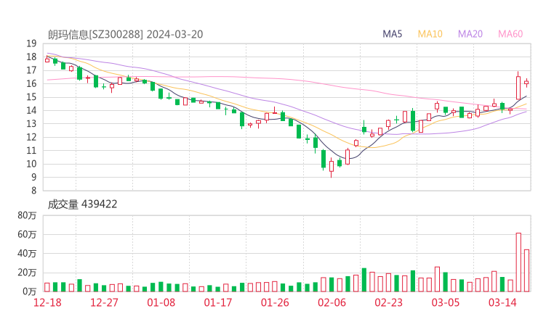Viewport: 538px width, 319px height.
Task: Click the 16 price axis label
Action: pyautogui.click(x=31, y=83)
